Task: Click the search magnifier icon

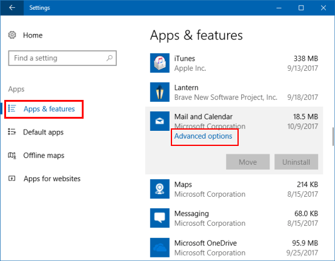Action: pyautogui.click(x=110, y=58)
